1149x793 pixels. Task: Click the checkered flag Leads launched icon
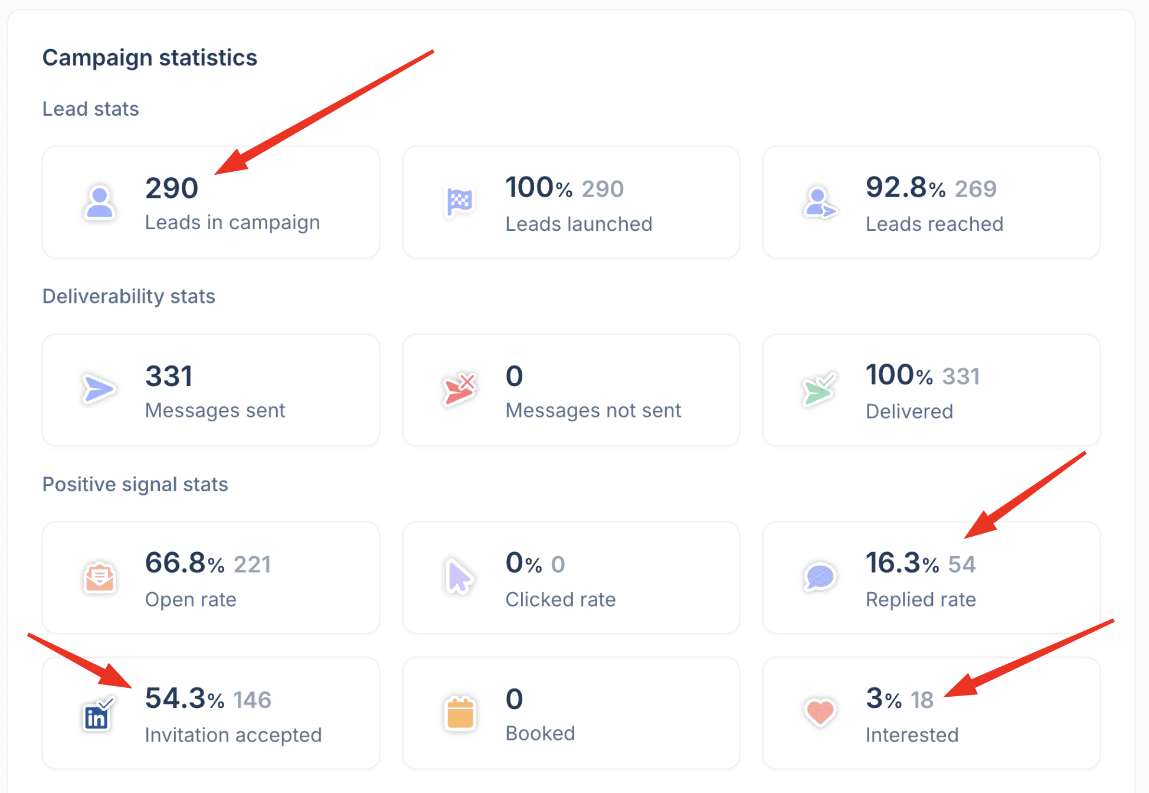point(459,203)
